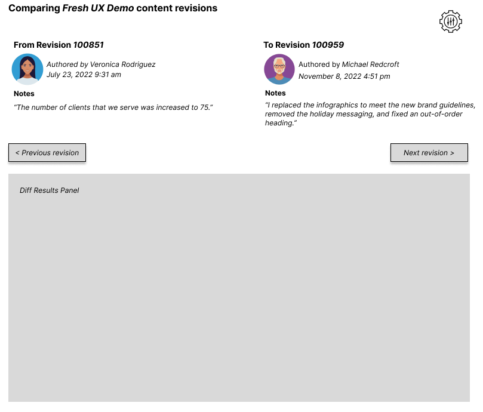Click the Diff Results Panel area

coord(239,287)
